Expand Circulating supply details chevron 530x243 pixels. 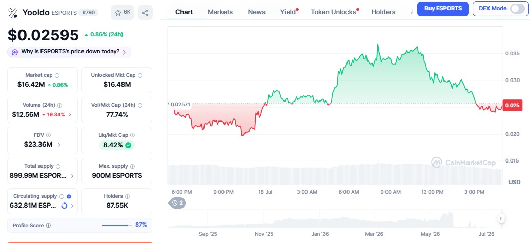72,206
